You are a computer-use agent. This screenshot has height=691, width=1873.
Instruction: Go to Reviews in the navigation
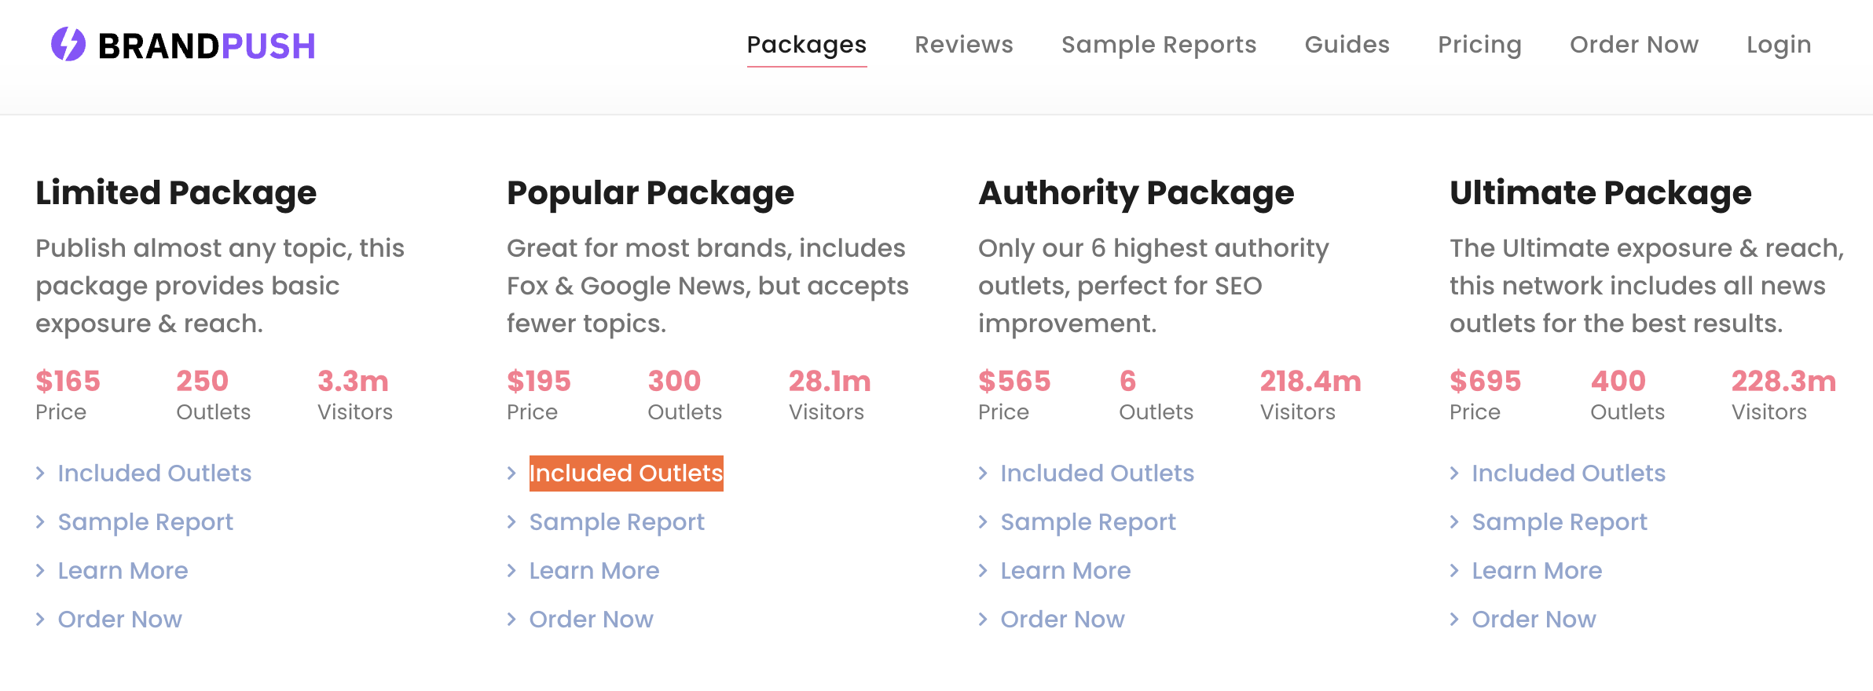964,45
